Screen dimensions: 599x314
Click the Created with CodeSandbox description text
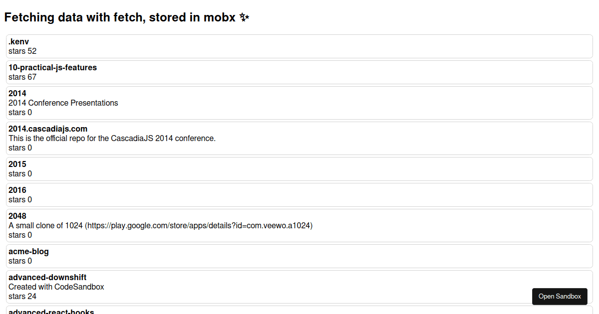click(56, 287)
